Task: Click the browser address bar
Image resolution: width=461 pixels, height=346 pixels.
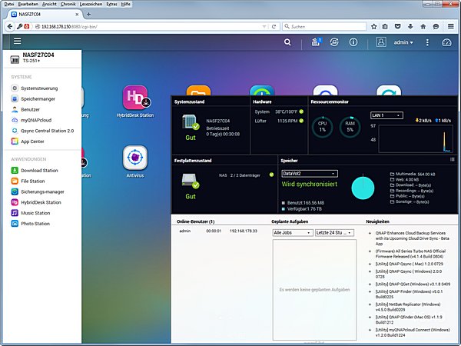Action: pos(150,26)
